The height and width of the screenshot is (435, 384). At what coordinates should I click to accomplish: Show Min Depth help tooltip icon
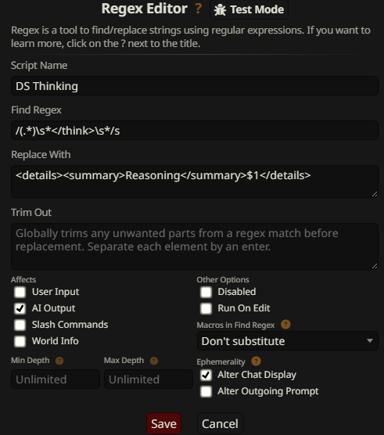coord(59,361)
